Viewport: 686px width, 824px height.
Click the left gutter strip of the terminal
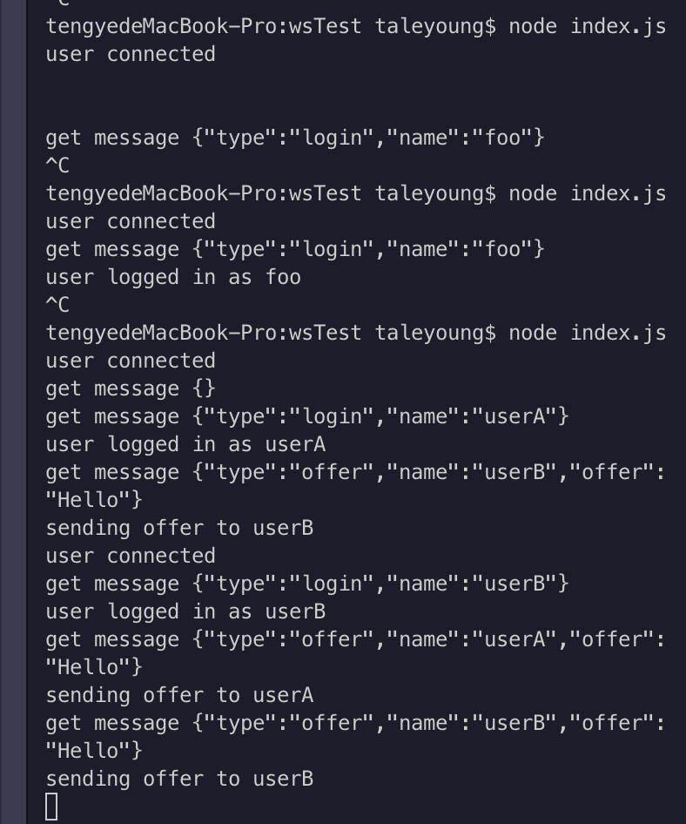pos(13,412)
